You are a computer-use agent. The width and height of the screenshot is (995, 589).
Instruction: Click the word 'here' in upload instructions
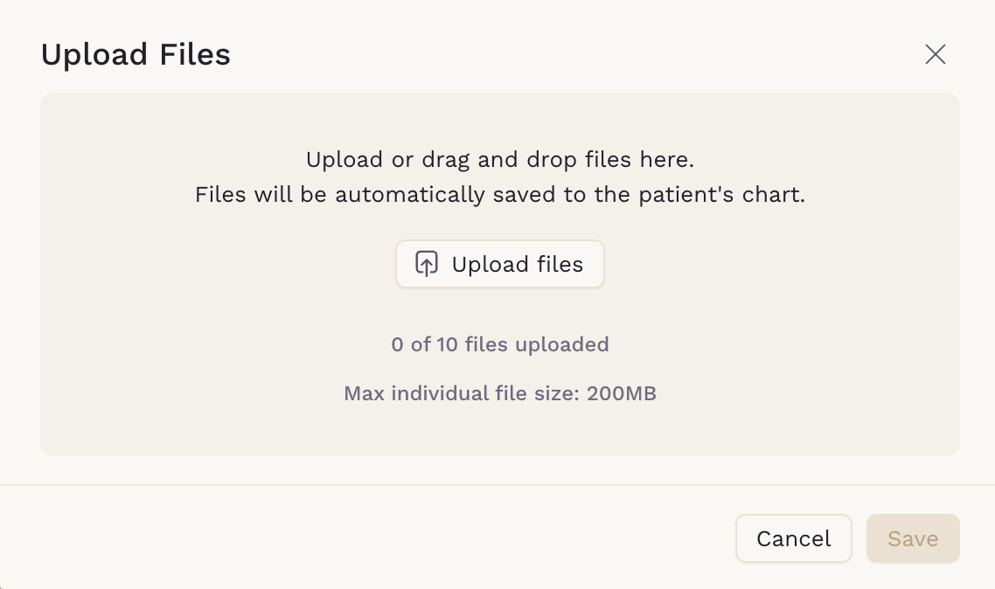point(664,160)
